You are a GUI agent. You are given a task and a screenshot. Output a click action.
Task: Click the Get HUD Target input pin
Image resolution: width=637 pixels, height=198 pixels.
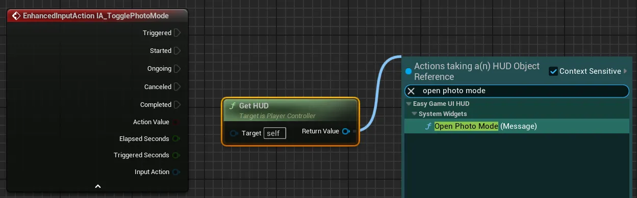point(234,133)
